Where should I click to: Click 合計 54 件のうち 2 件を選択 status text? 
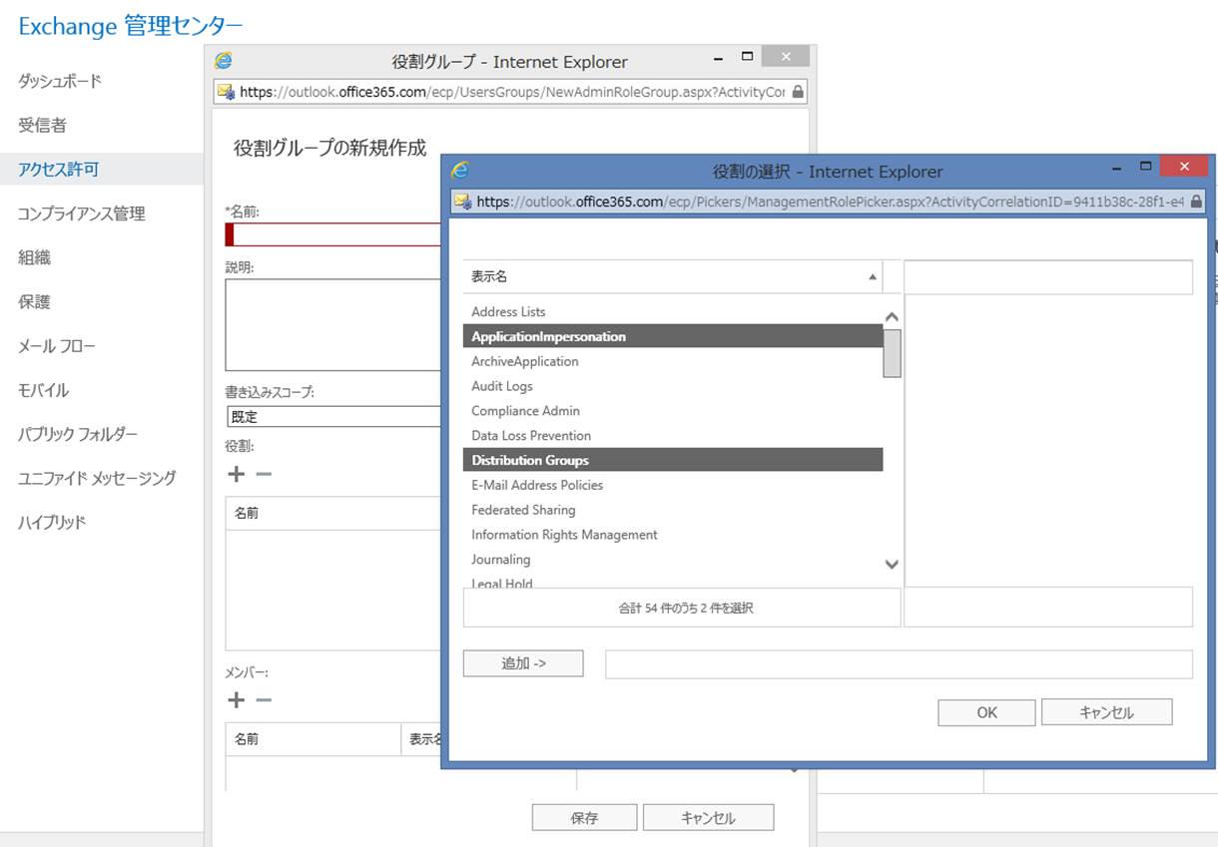(686, 608)
